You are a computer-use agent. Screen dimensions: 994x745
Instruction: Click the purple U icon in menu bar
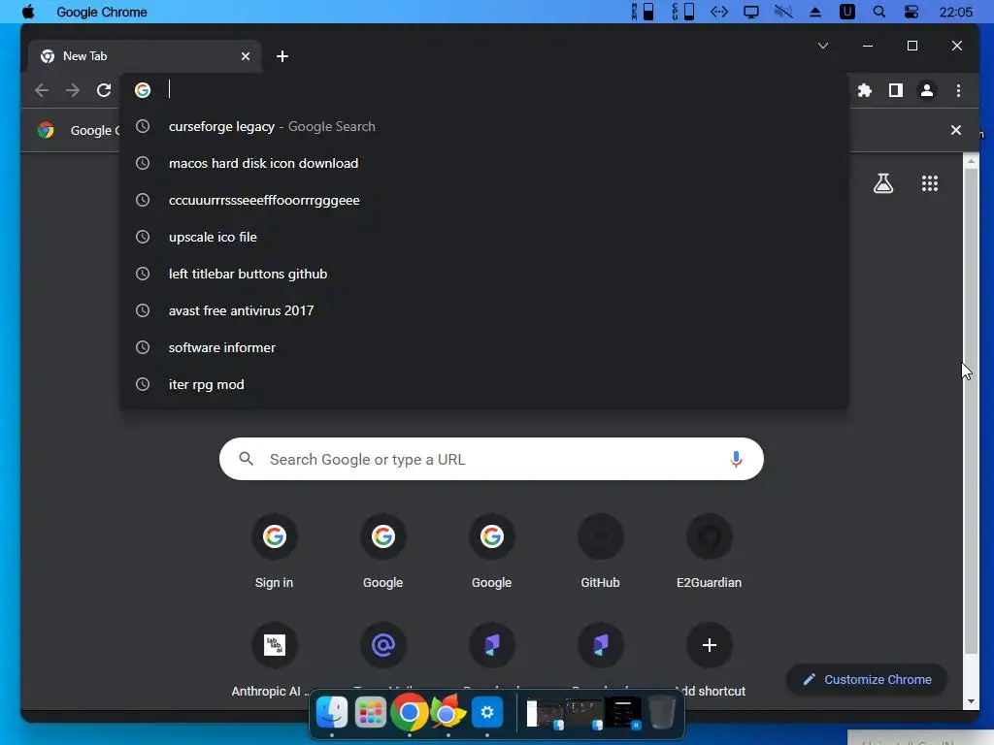point(846,12)
